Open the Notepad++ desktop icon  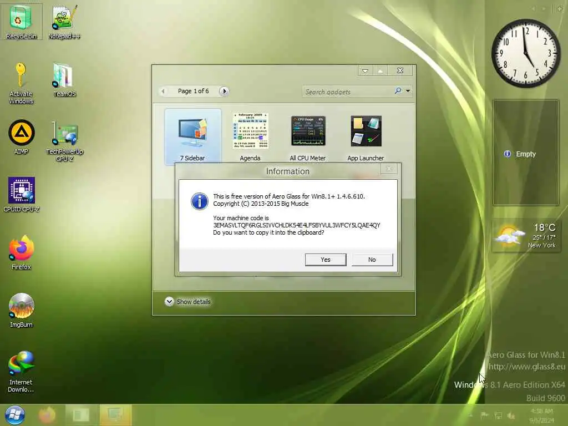pos(64,22)
